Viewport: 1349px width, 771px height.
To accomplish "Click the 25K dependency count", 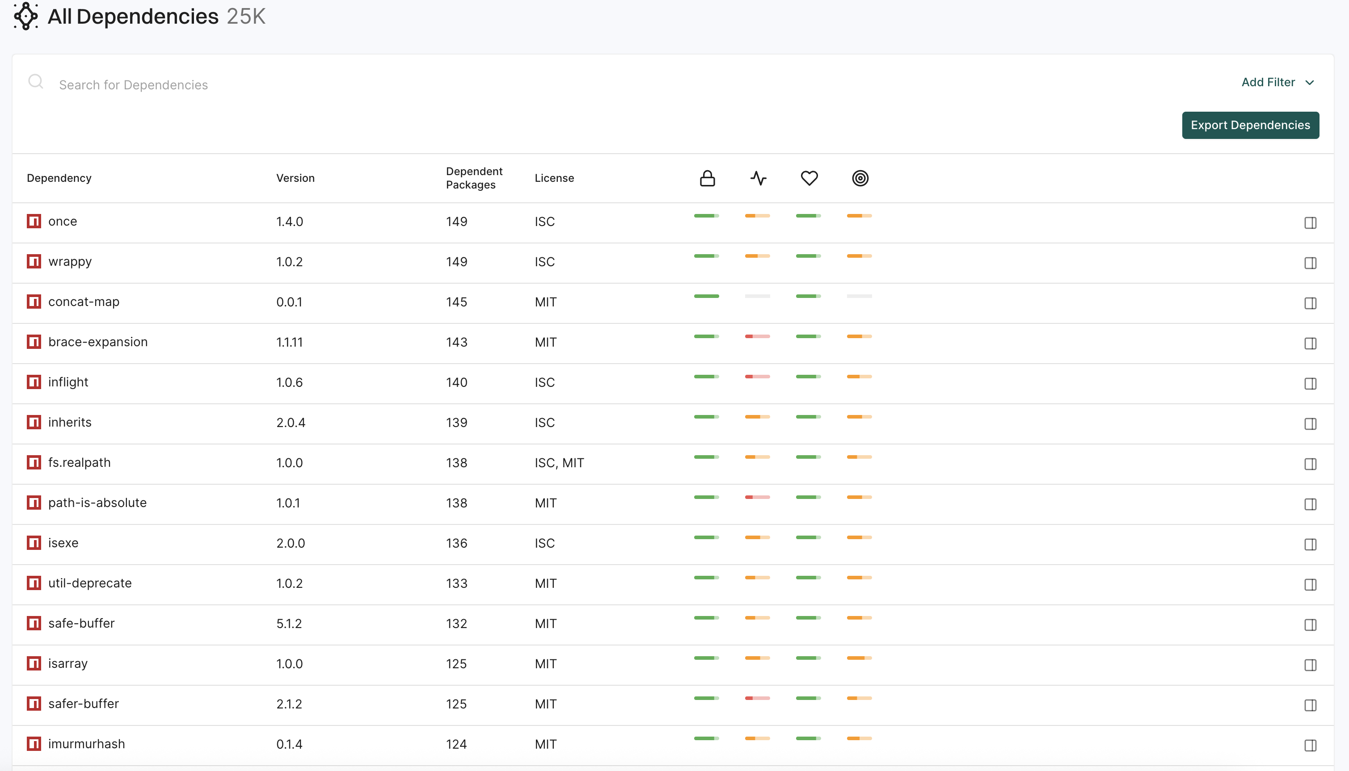I will click(x=246, y=17).
